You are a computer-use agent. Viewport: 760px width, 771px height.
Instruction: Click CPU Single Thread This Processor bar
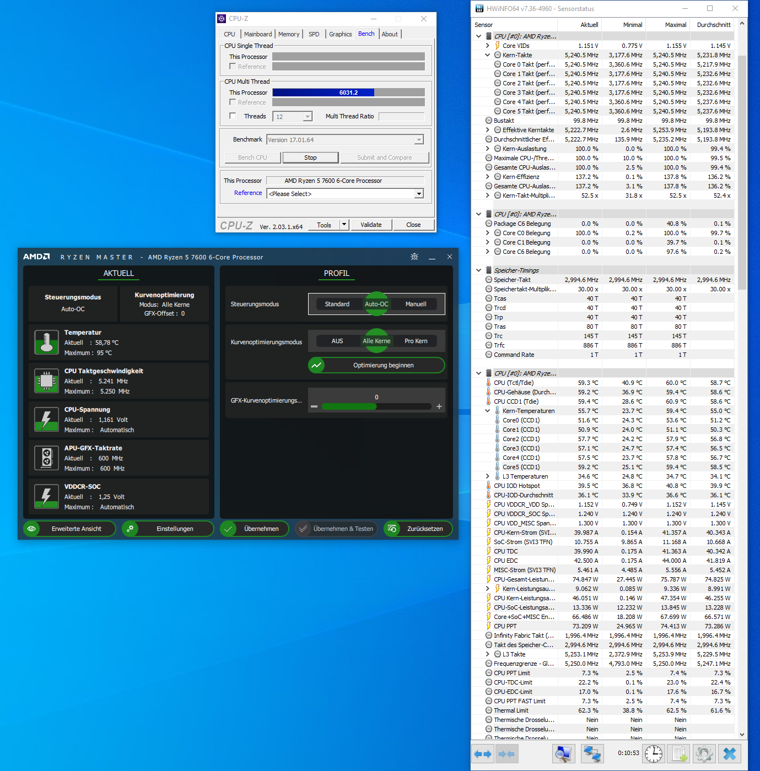pyautogui.click(x=348, y=57)
